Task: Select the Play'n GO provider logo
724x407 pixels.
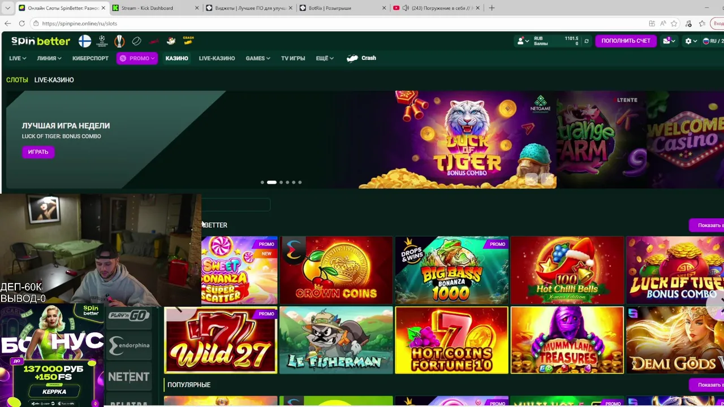Action: [129, 316]
